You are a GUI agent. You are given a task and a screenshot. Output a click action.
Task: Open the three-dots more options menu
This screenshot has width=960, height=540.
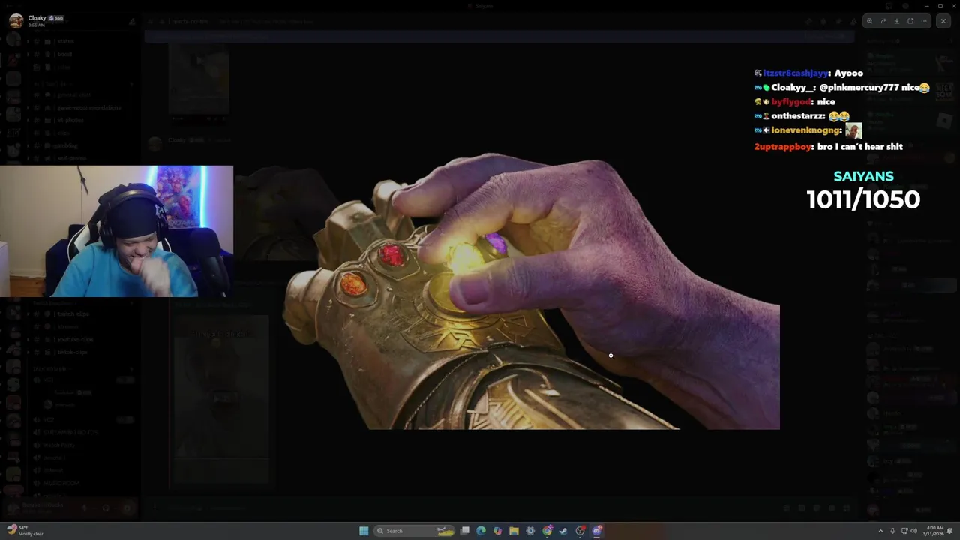(924, 21)
